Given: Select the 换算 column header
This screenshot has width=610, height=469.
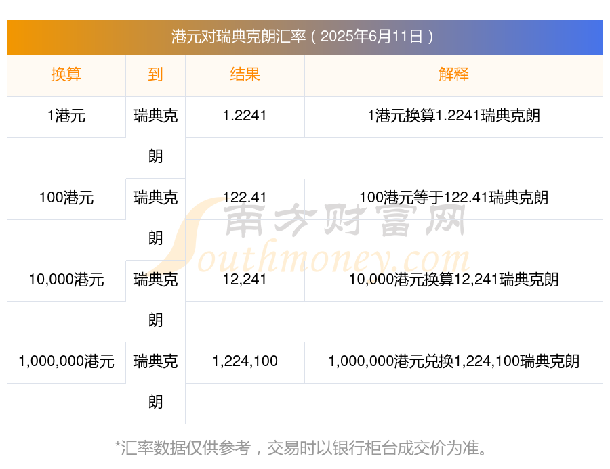Looking at the screenshot, I should [x=66, y=74].
